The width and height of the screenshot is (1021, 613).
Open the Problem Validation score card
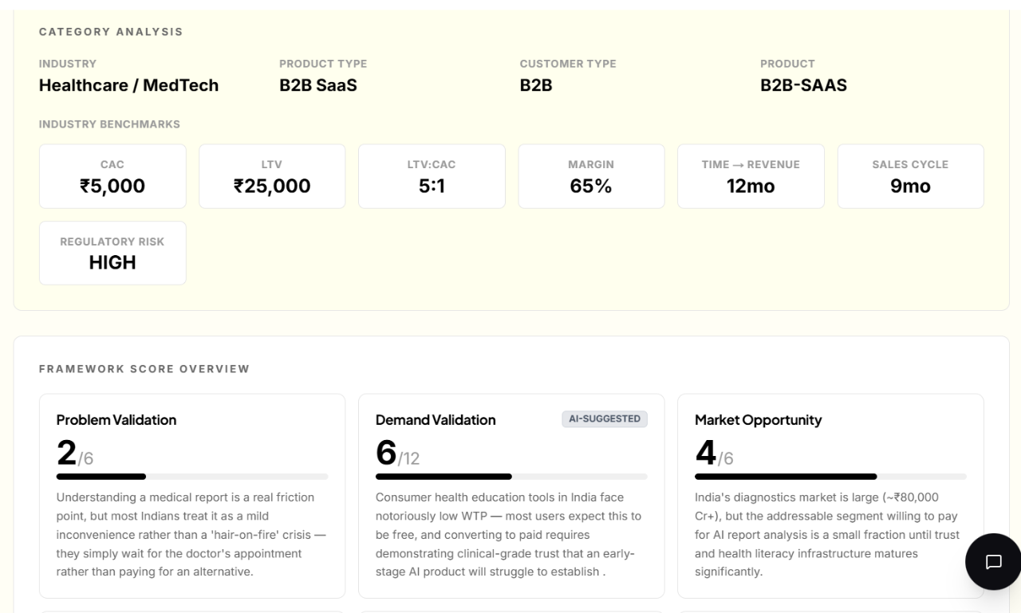pyautogui.click(x=192, y=495)
